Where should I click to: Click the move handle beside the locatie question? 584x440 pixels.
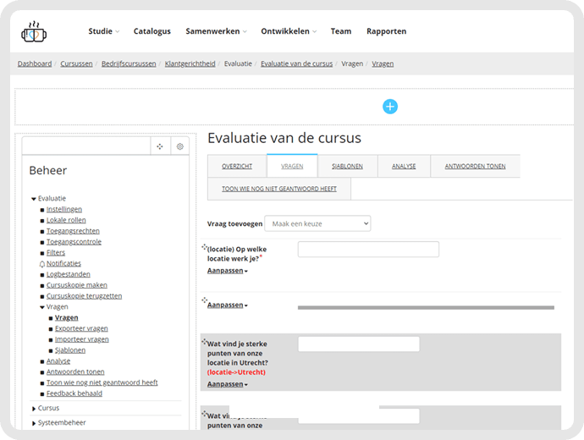(204, 247)
